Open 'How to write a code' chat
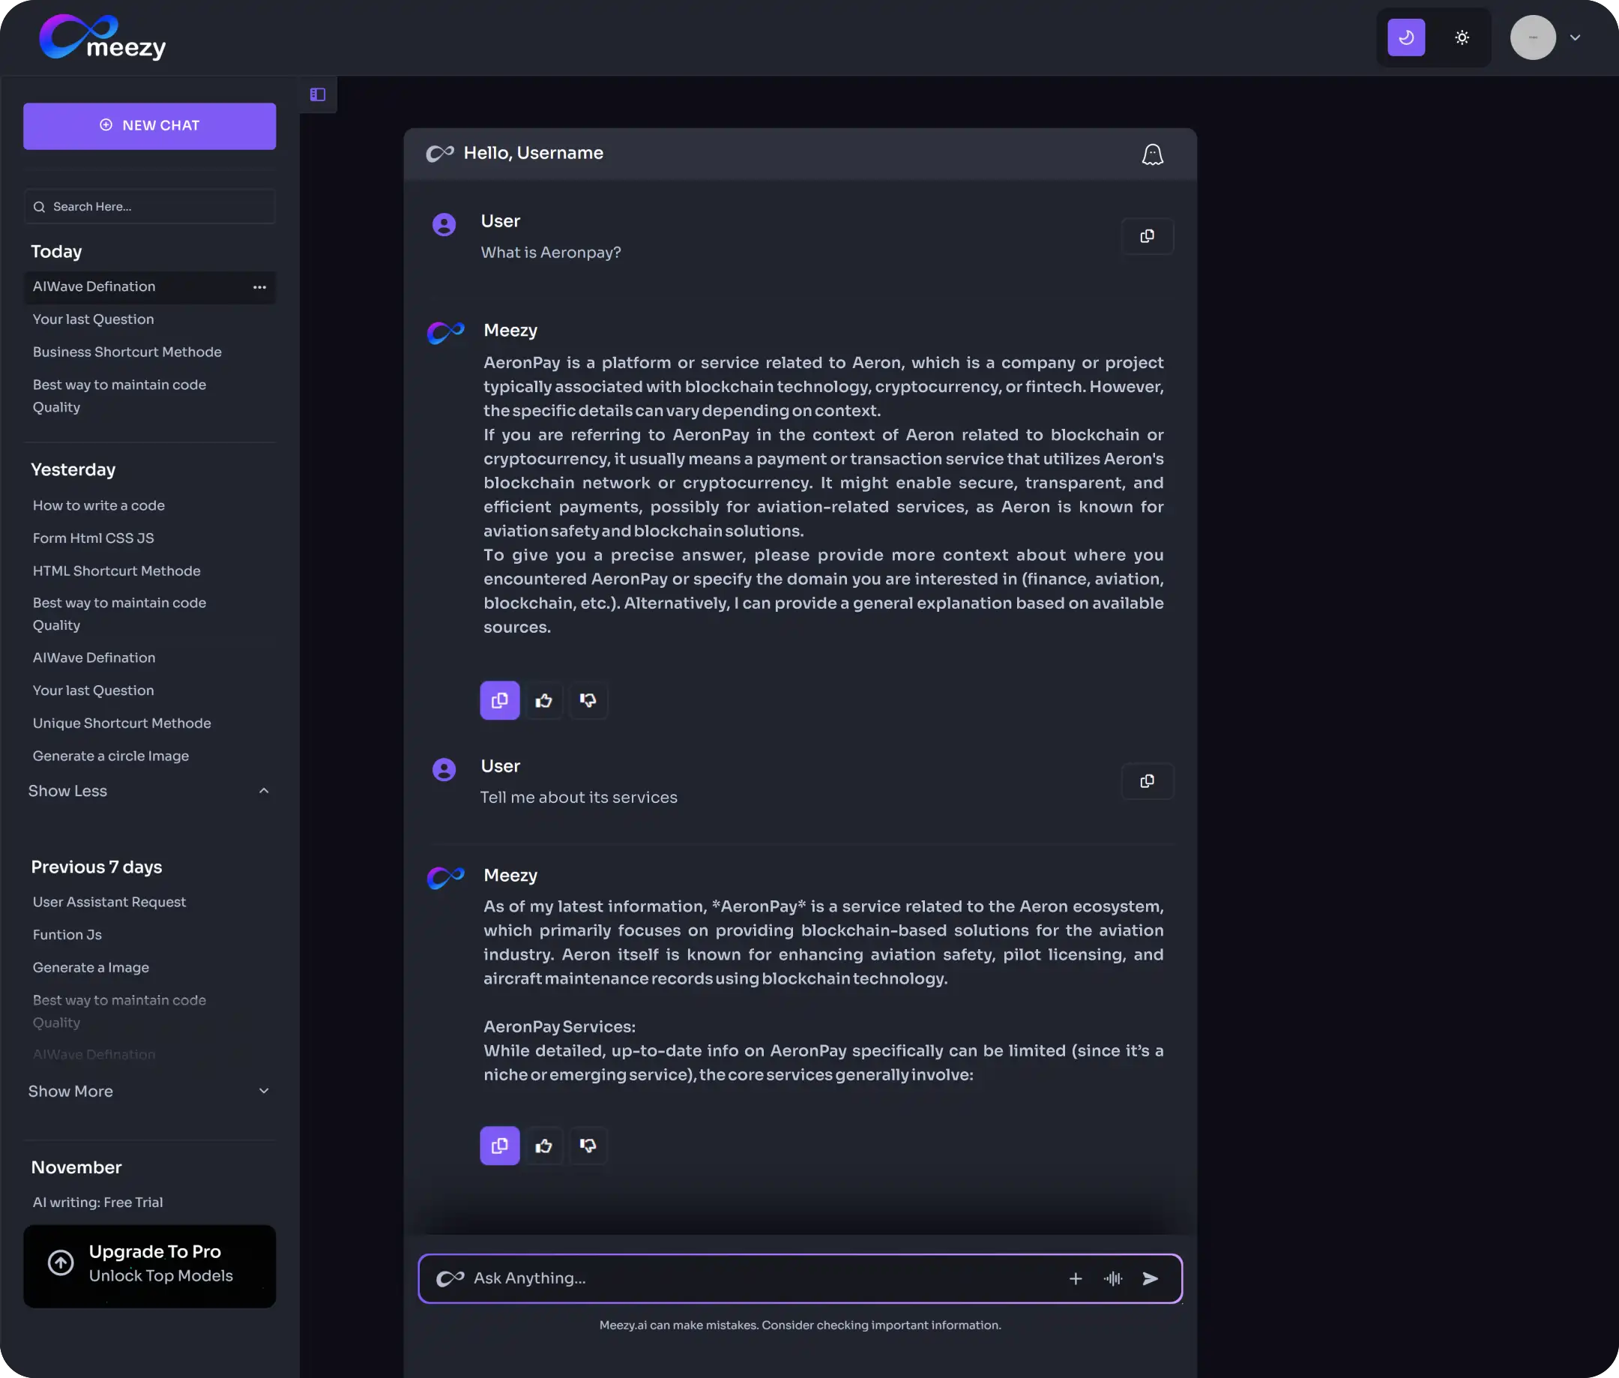This screenshot has width=1619, height=1378. point(98,505)
